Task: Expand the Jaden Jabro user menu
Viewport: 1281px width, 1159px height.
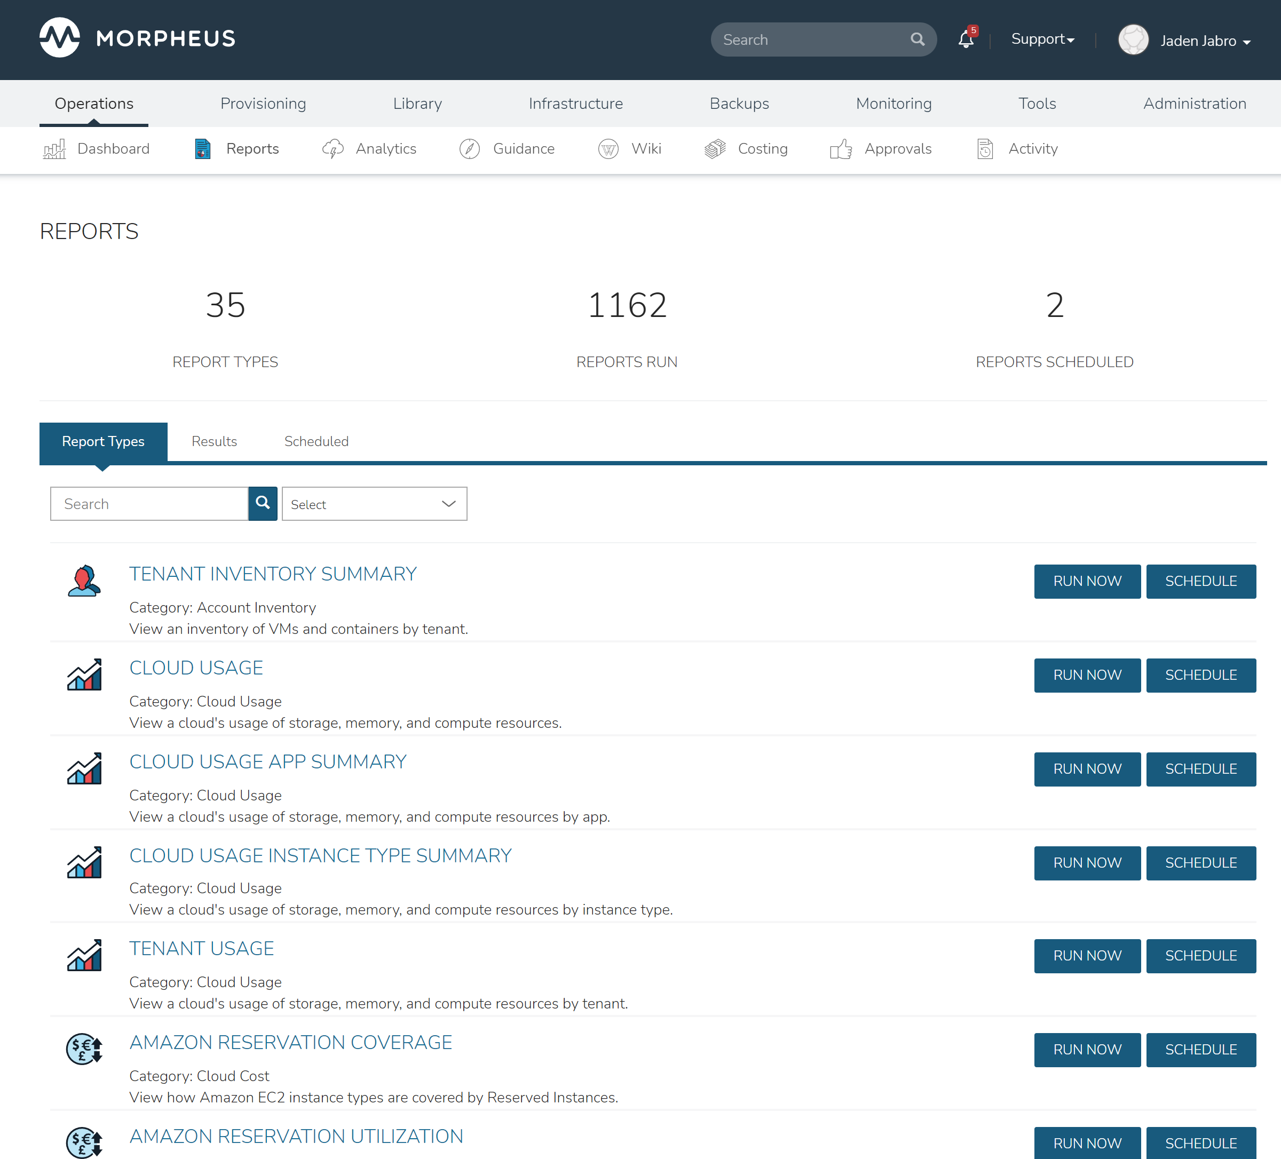Action: pos(1205,41)
